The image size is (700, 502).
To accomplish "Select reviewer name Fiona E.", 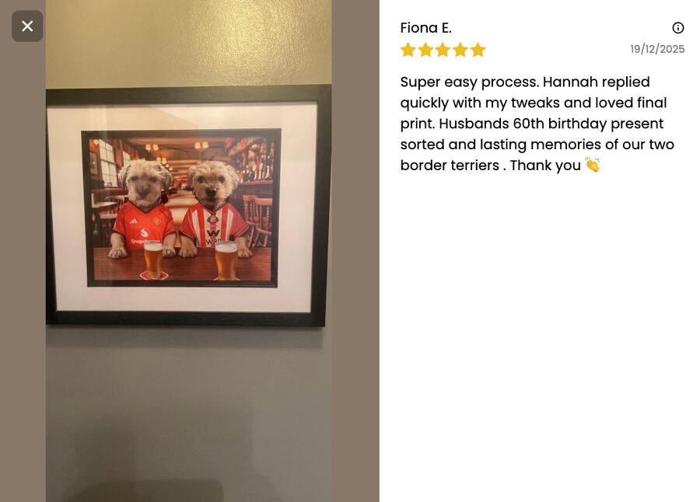I will pyautogui.click(x=426, y=28).
